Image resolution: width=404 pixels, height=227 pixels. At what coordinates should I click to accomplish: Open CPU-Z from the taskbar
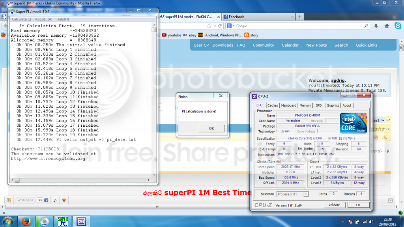click(x=81, y=221)
